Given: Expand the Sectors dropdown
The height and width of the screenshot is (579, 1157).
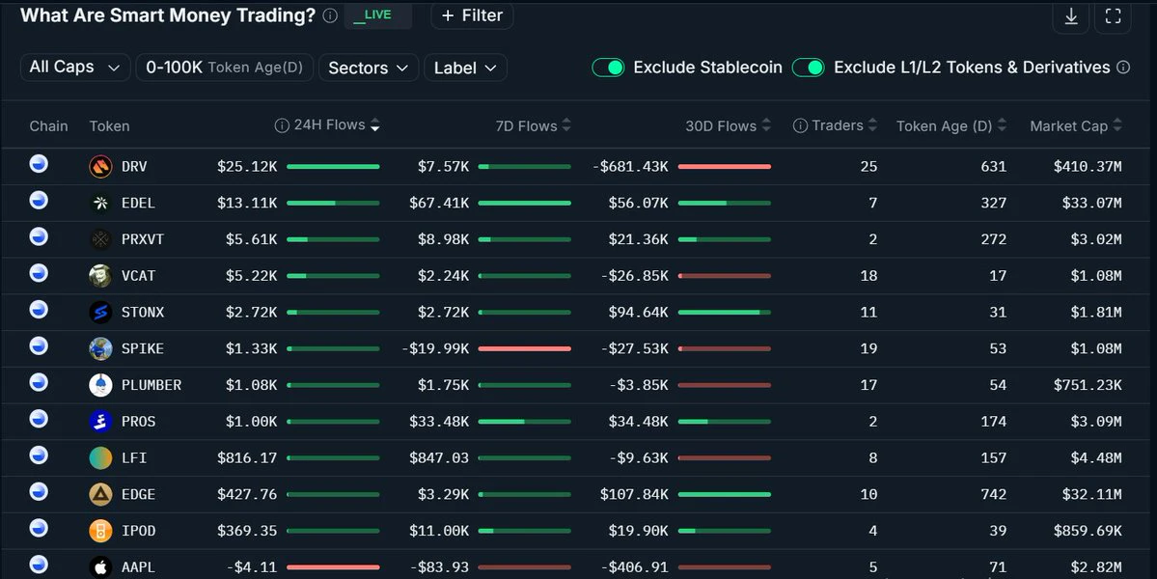Looking at the screenshot, I should [369, 68].
